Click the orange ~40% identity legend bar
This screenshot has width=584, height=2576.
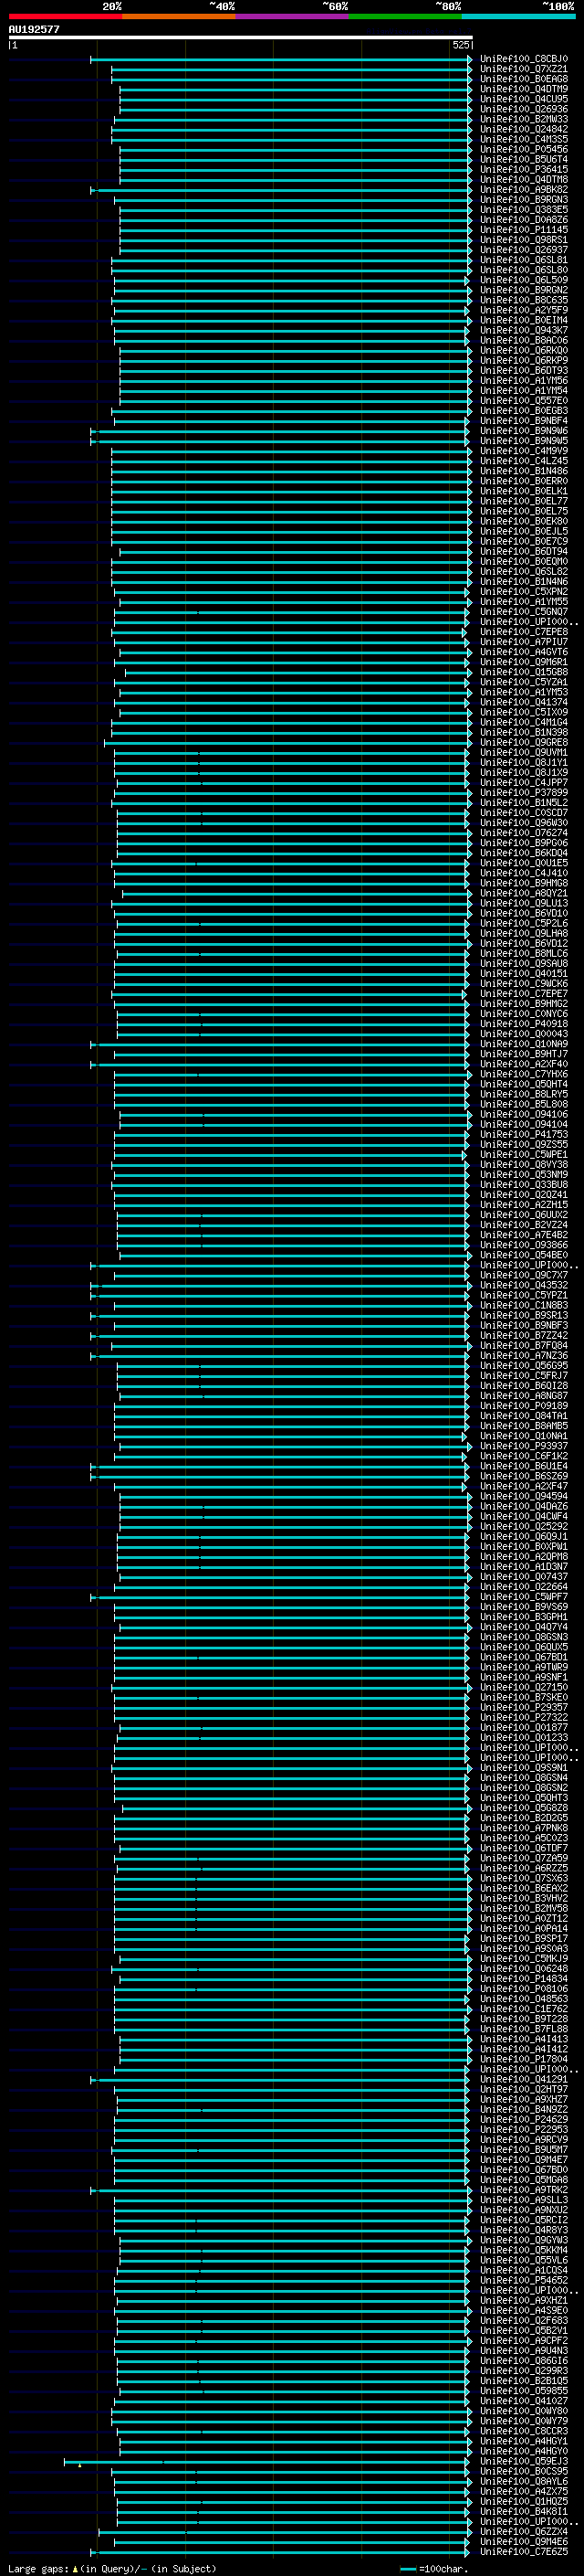[179, 16]
